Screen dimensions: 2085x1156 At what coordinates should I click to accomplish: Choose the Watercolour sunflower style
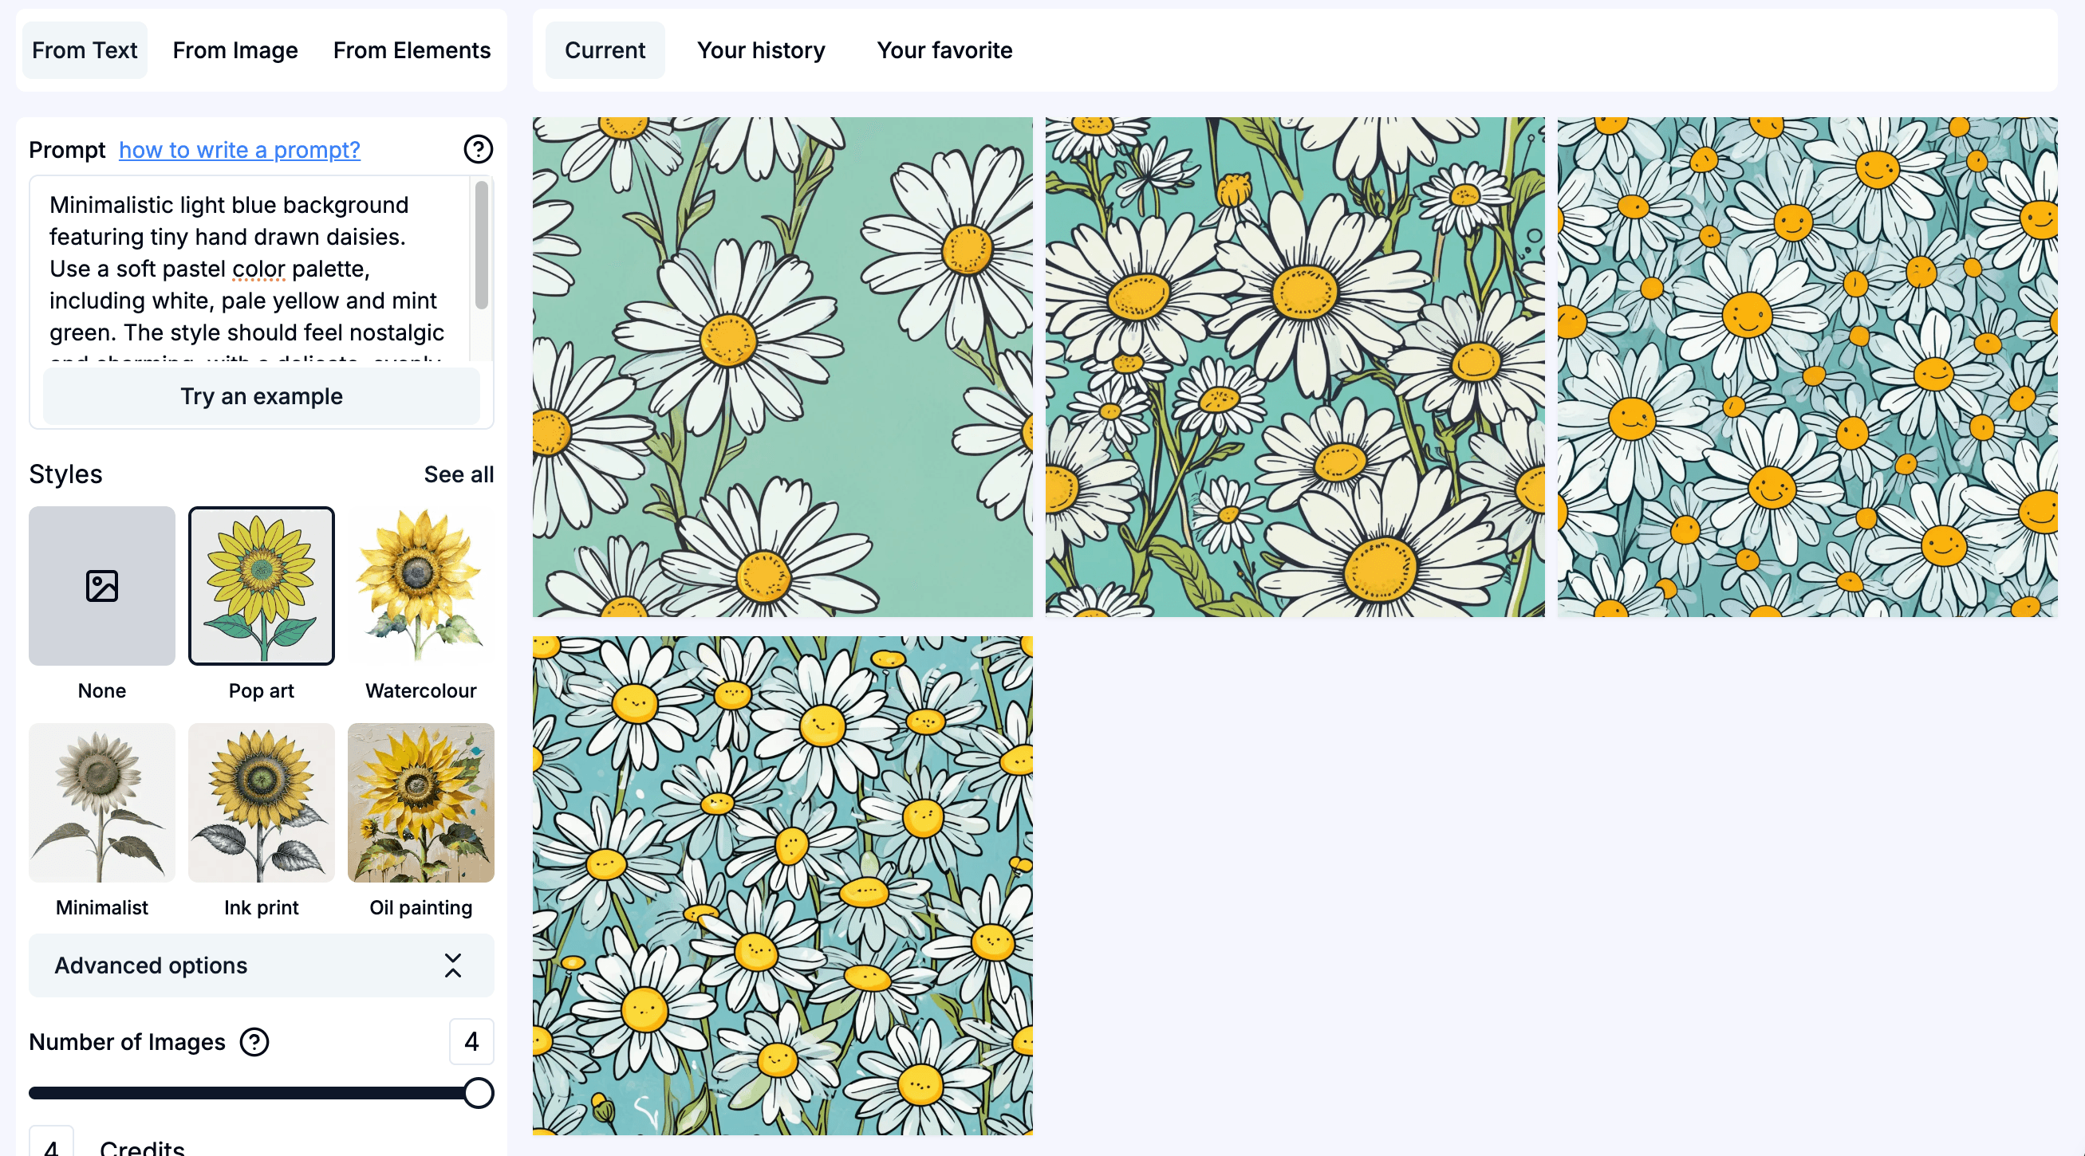(x=420, y=586)
